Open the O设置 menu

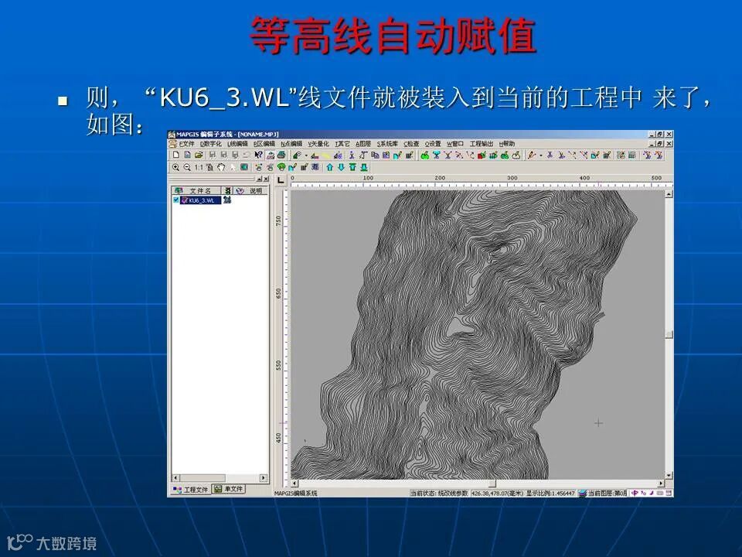433,144
